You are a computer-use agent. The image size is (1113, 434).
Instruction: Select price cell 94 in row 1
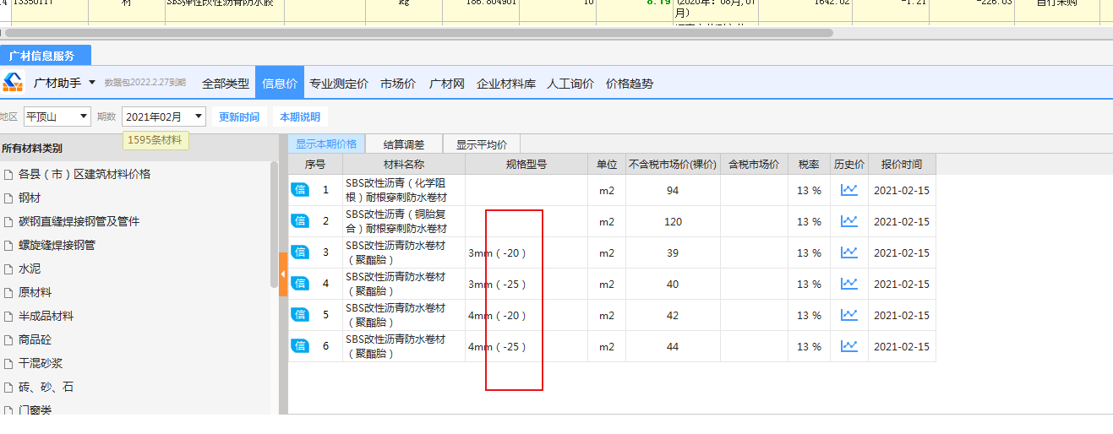(673, 190)
